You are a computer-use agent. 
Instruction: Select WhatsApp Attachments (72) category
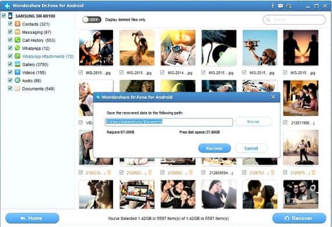48,56
